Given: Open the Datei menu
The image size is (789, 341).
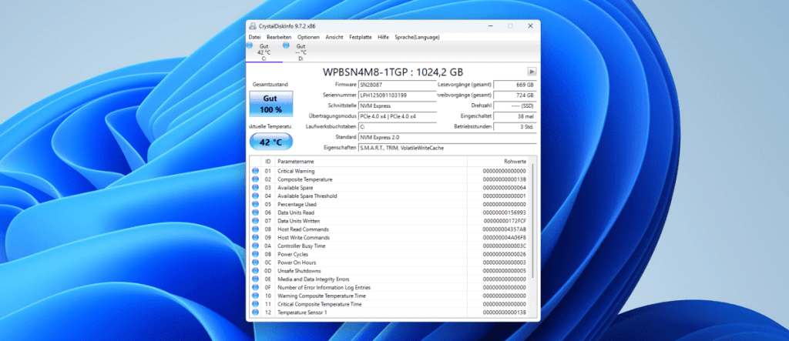Looking at the screenshot, I should tap(254, 37).
